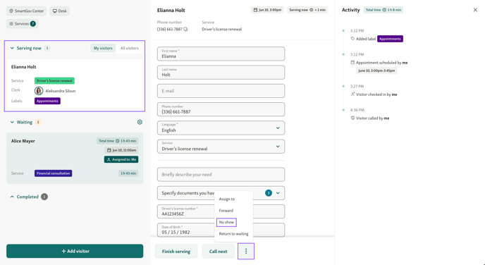Screen dimensions: 485x265
Task: Click Appointments label in Activity log
Action: pyautogui.click(x=390, y=39)
